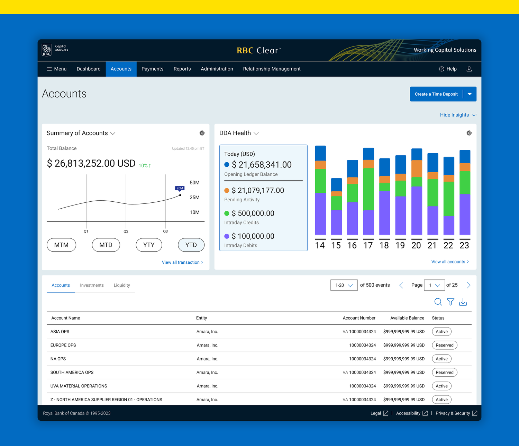The height and width of the screenshot is (446, 519).
Task: Open the Page number dropdown
Action: (x=434, y=285)
